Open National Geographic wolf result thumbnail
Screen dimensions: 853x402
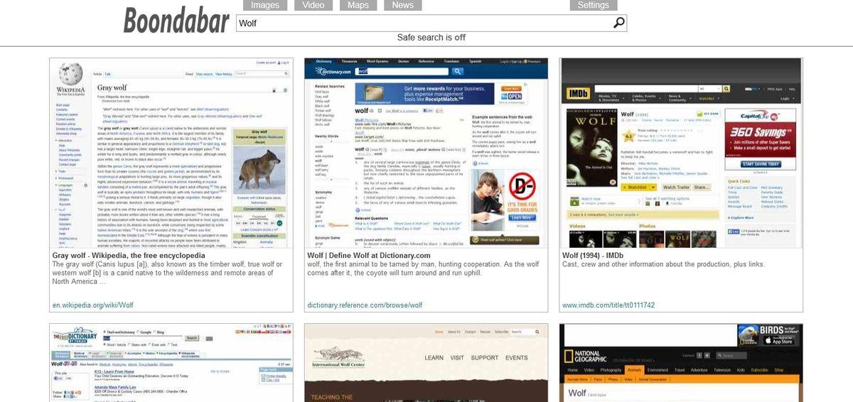click(x=682, y=363)
